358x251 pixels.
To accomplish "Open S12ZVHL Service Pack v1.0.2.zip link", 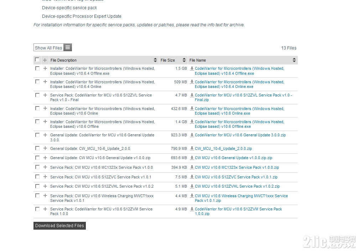I will [237, 186].
